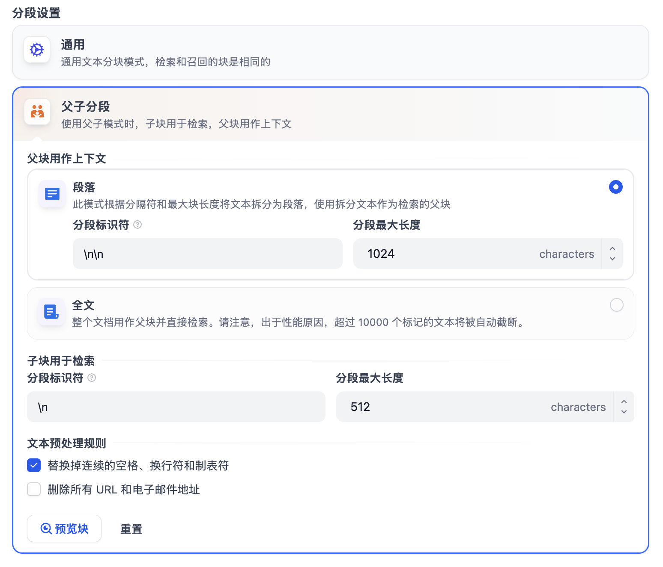
Task: Click the General mode gear icon
Action: point(37,50)
